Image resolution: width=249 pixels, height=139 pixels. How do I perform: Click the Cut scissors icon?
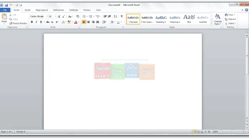point(10,15)
